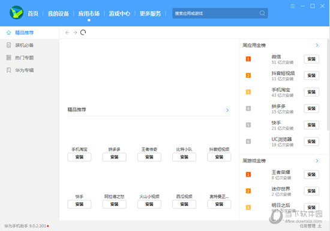Click the version text 华为手机助手 9.0.2.301
The width and height of the screenshot is (330, 231).
(25, 226)
